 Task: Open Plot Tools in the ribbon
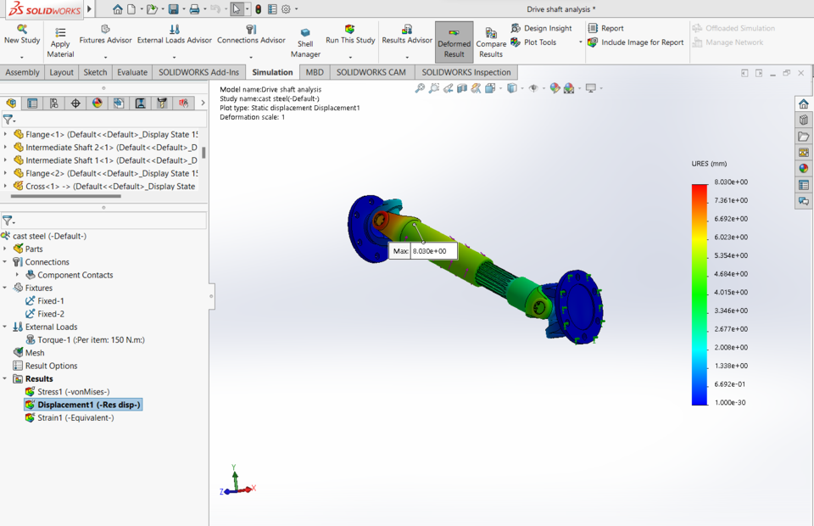[x=536, y=42]
